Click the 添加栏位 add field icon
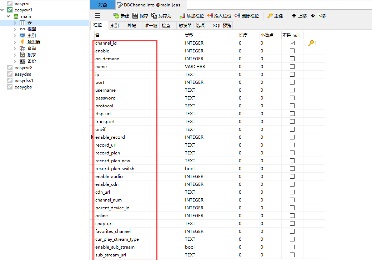 [x=182, y=16]
